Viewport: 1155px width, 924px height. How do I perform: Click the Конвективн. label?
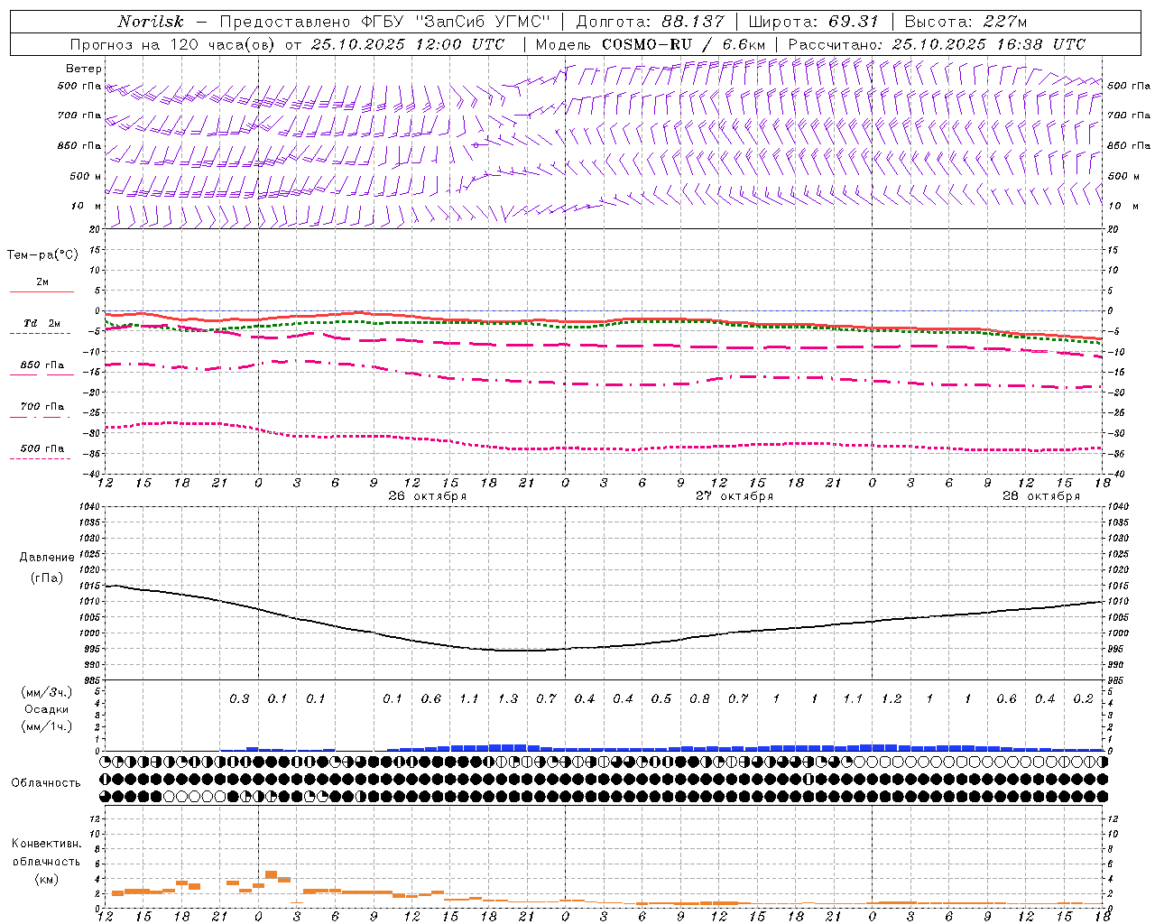point(47,843)
